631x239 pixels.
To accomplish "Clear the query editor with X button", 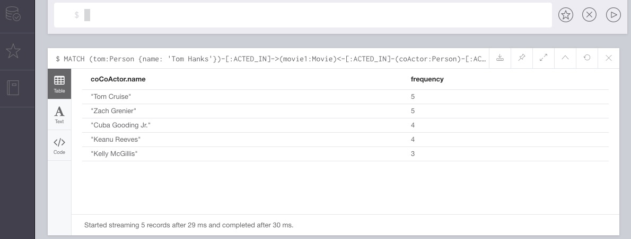I will pyautogui.click(x=589, y=15).
